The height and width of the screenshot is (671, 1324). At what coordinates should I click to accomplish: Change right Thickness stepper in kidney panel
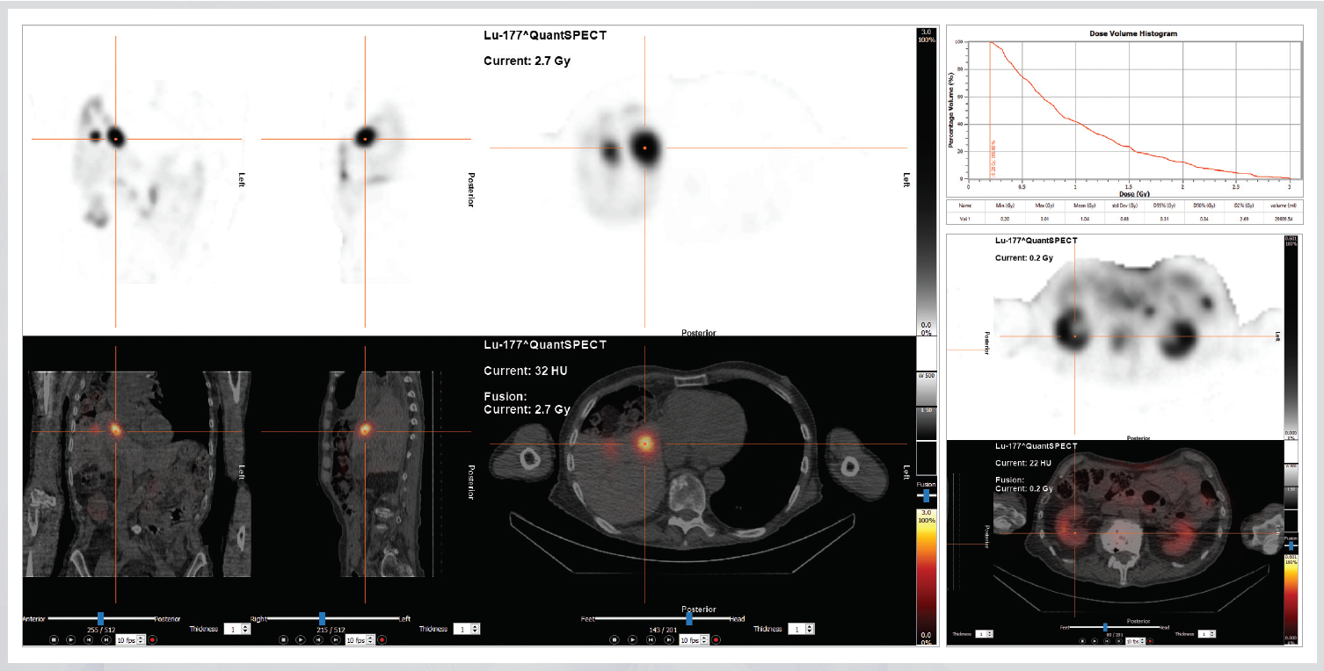point(1206,634)
